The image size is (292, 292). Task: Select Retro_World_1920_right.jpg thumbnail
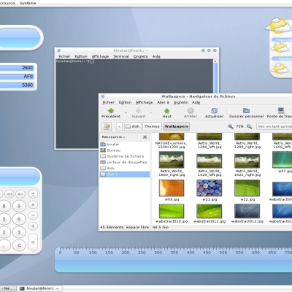click(x=247, y=161)
